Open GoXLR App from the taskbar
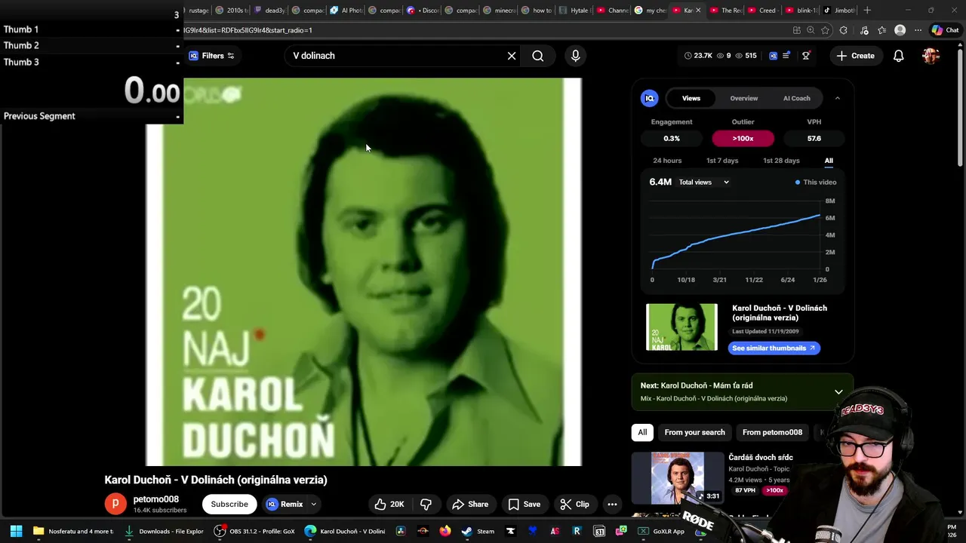This screenshot has height=543, width=966. (661, 531)
